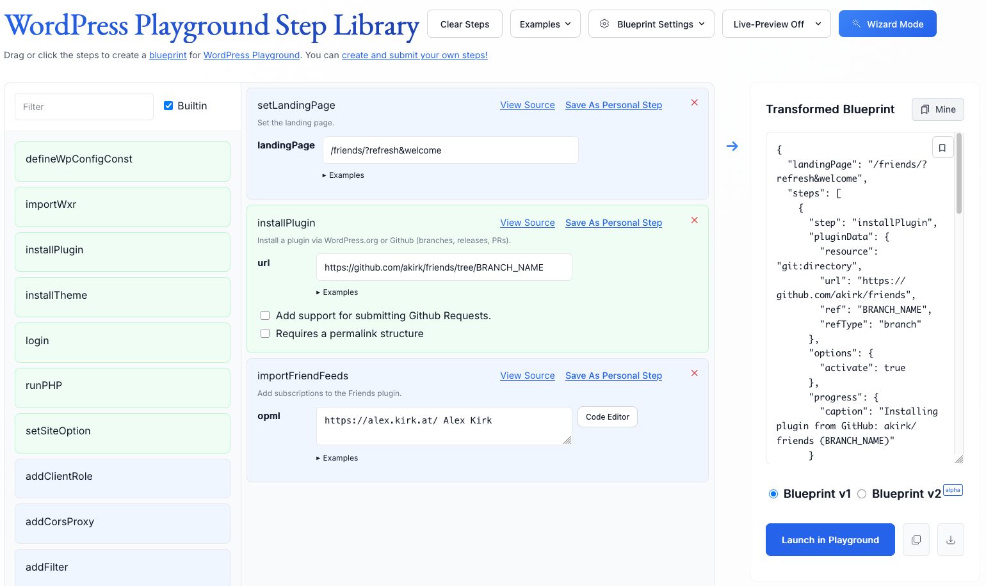Download the transformed blueprint
The image size is (986, 586).
click(951, 539)
